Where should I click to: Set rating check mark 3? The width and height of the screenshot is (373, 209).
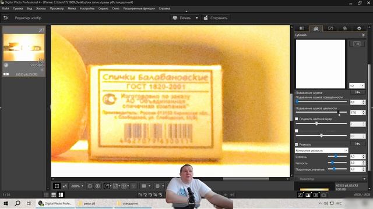coord(150,195)
